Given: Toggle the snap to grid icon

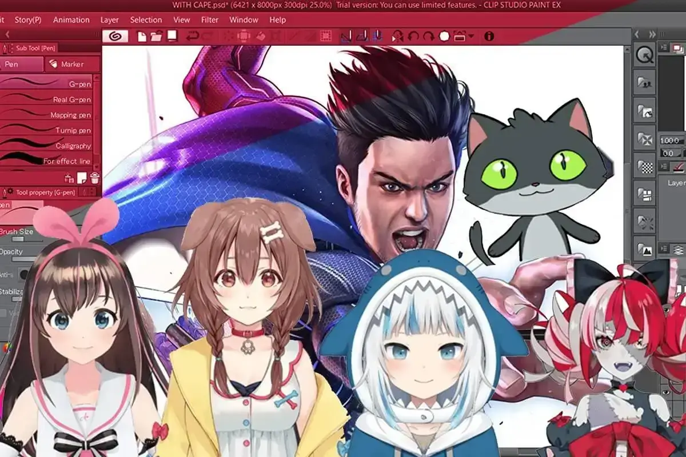Looking at the screenshot, I should tap(377, 37).
